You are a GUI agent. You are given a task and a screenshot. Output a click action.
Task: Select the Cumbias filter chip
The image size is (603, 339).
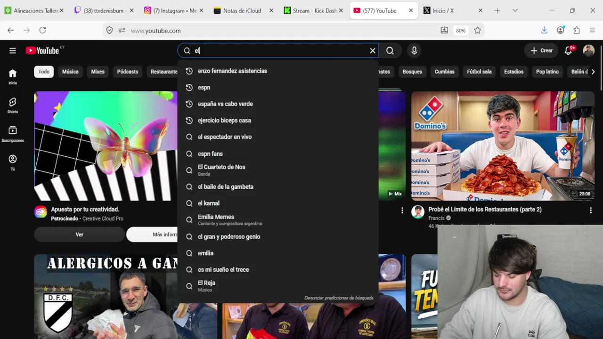pos(445,72)
